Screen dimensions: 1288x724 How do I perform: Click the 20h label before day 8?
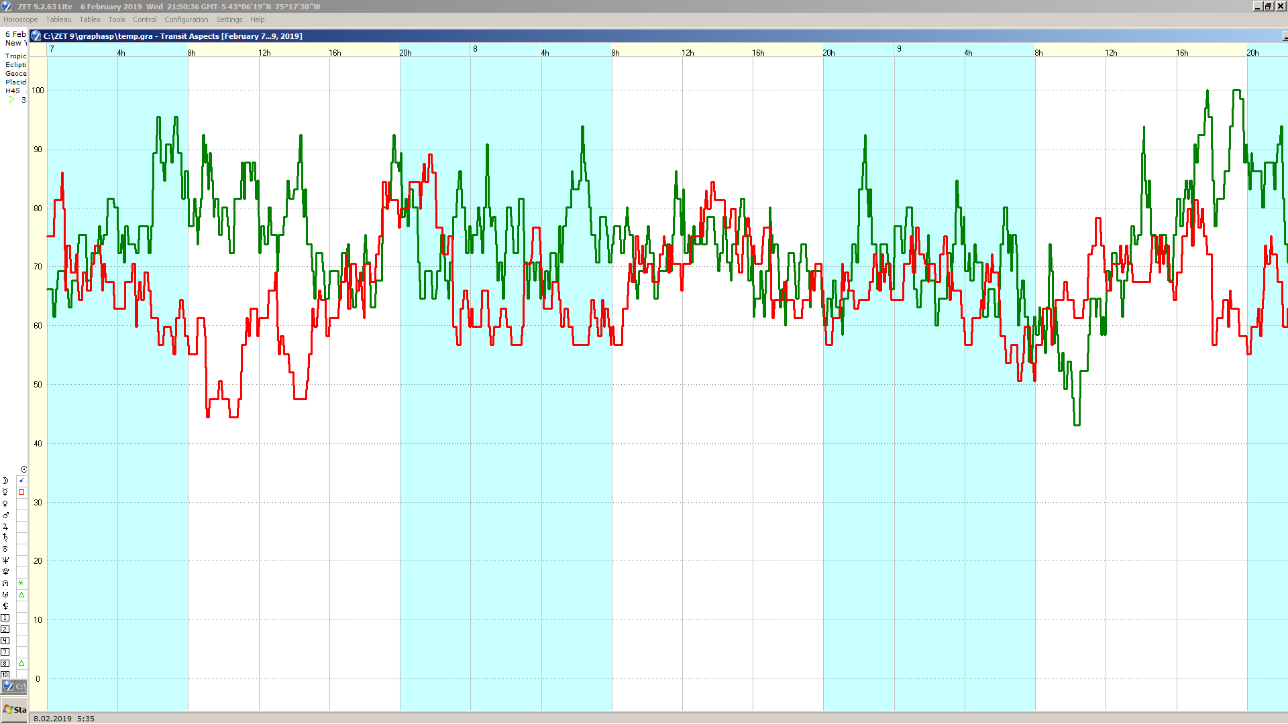pos(406,53)
